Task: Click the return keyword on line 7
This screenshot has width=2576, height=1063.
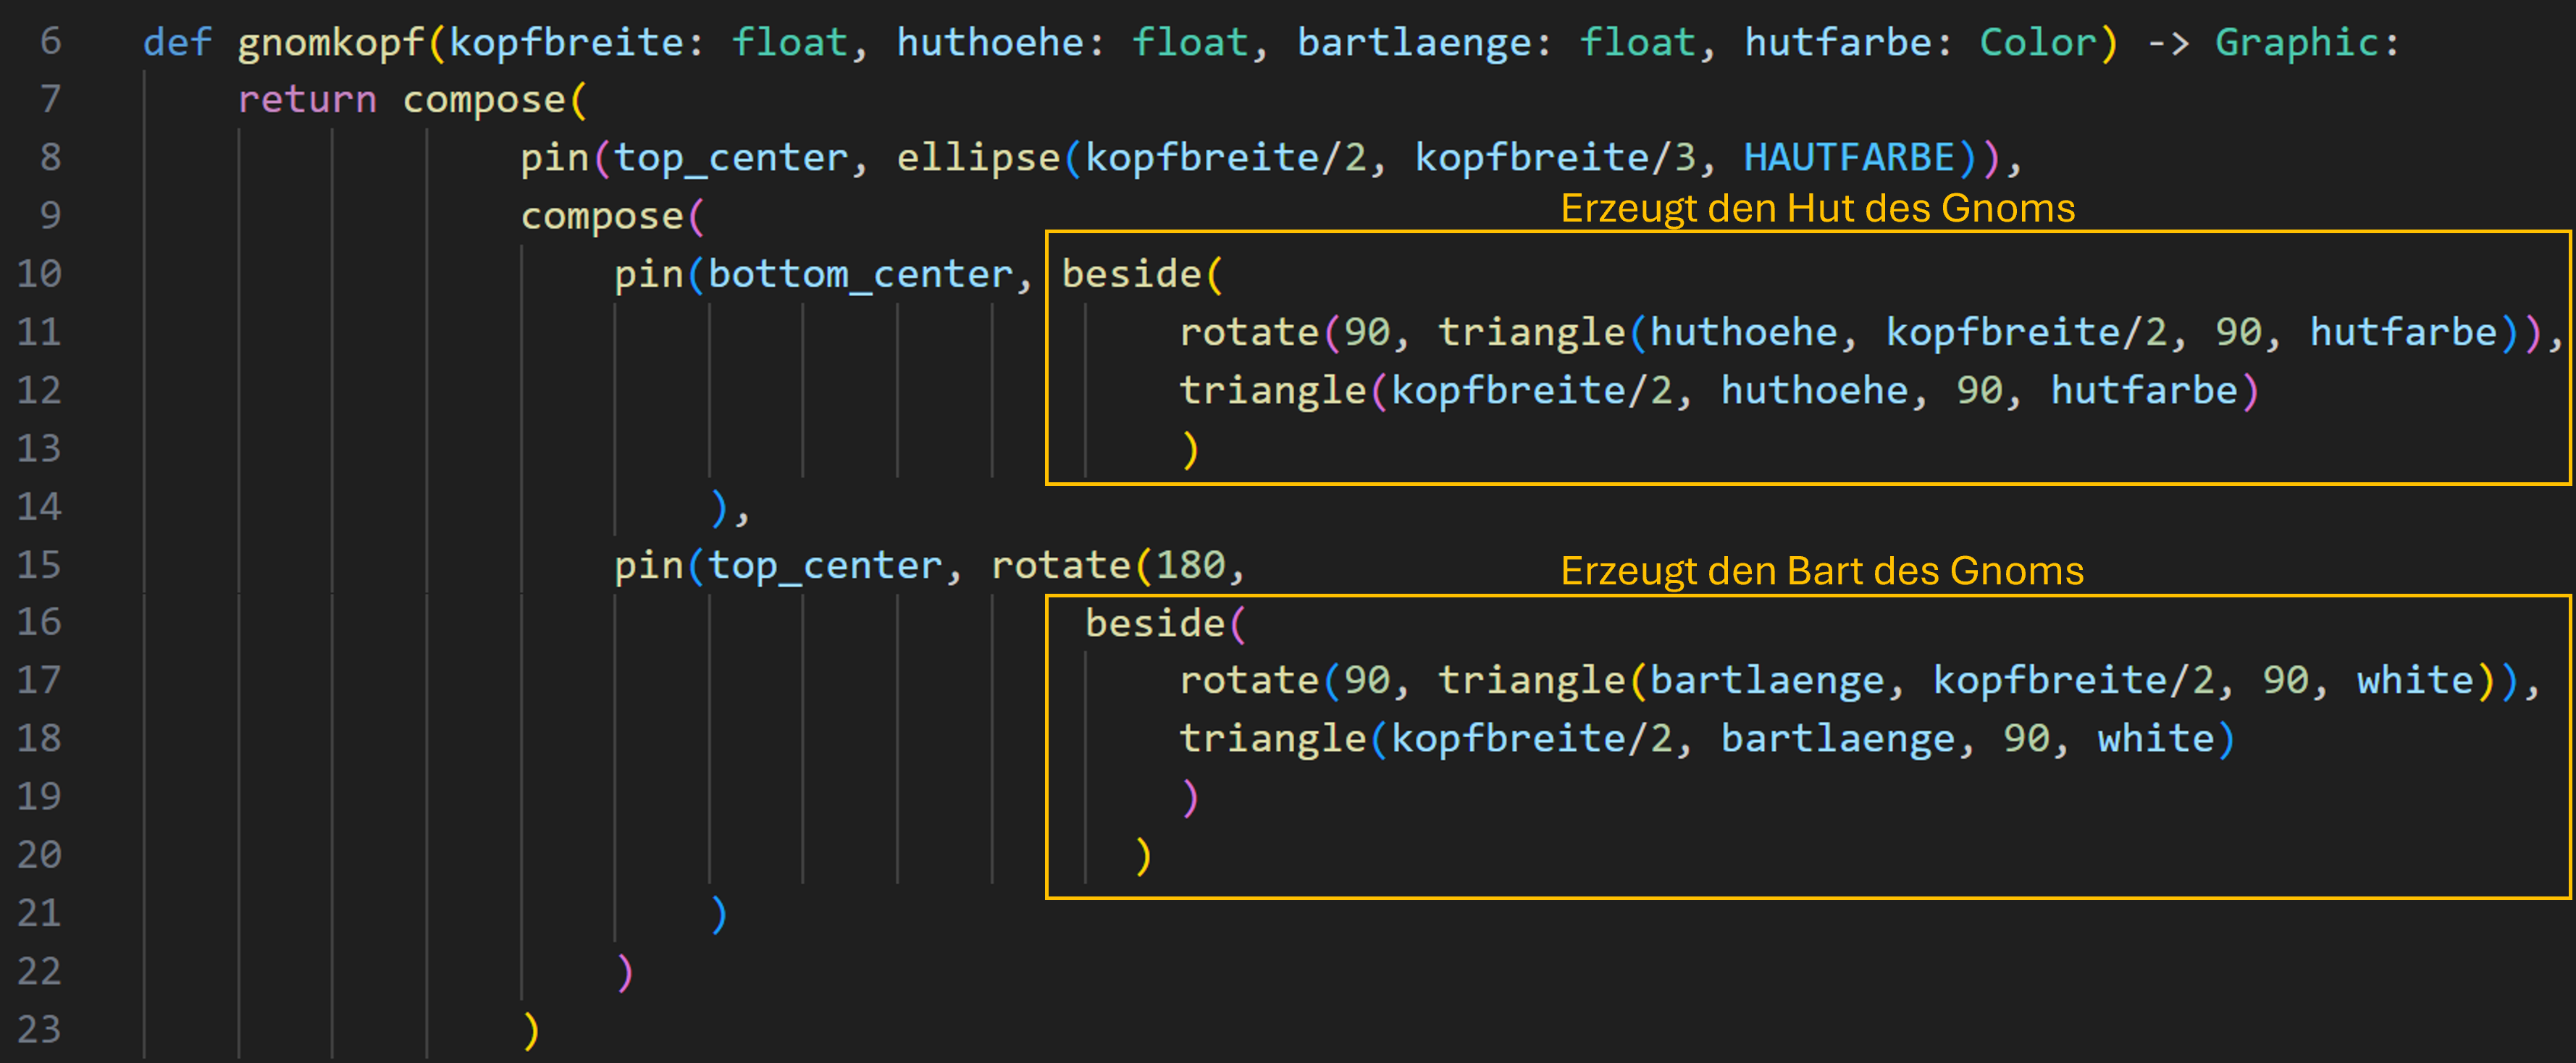Action: coord(307,100)
